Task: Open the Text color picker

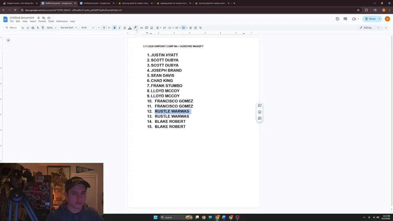Action: pyautogui.click(x=130, y=28)
